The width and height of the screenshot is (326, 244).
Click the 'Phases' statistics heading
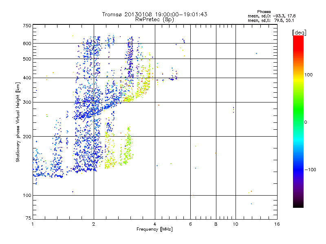click(264, 12)
